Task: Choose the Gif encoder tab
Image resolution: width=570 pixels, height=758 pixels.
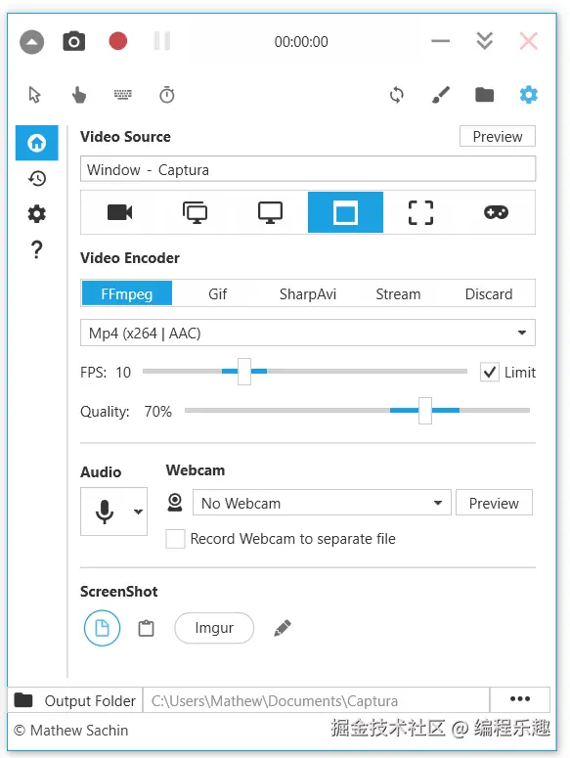Action: [x=217, y=293]
